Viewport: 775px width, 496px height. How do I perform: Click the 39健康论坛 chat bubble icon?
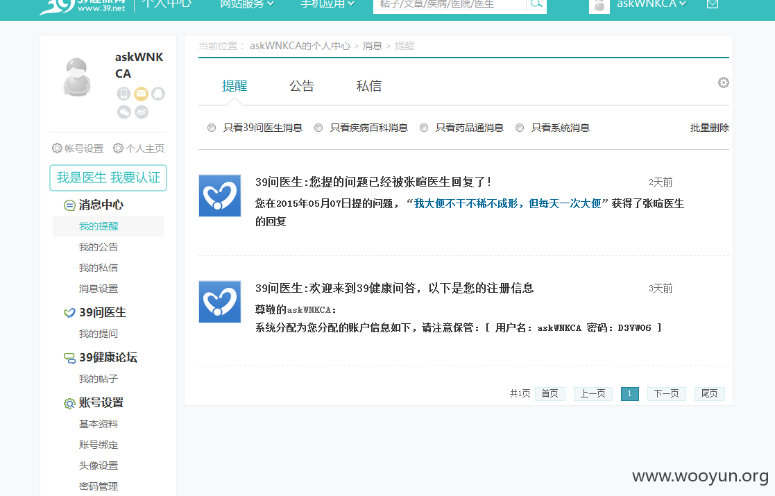(69, 358)
